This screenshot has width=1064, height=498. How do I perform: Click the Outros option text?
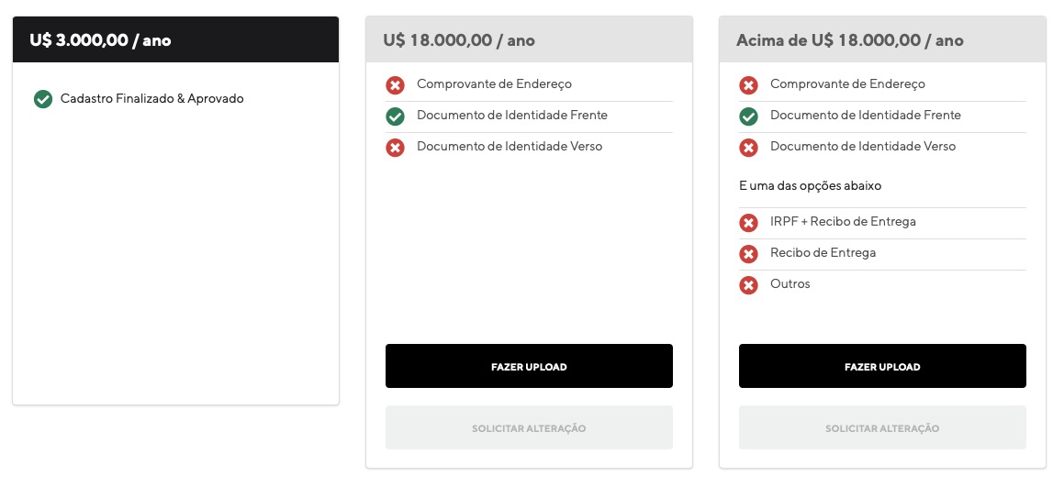[x=790, y=284]
